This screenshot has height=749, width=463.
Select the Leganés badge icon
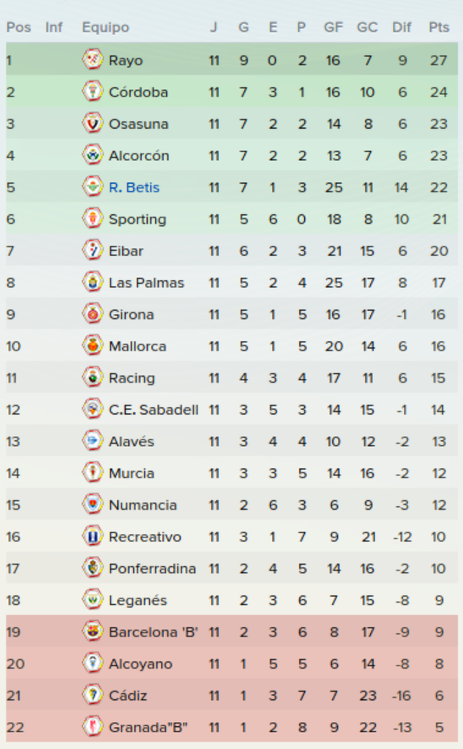click(x=92, y=600)
